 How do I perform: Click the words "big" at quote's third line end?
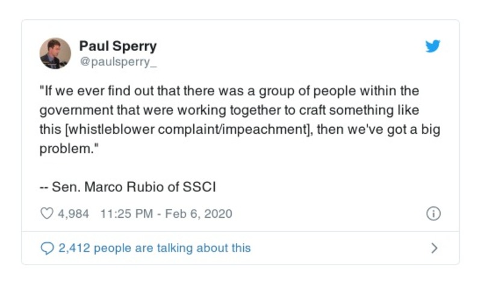[430, 130]
